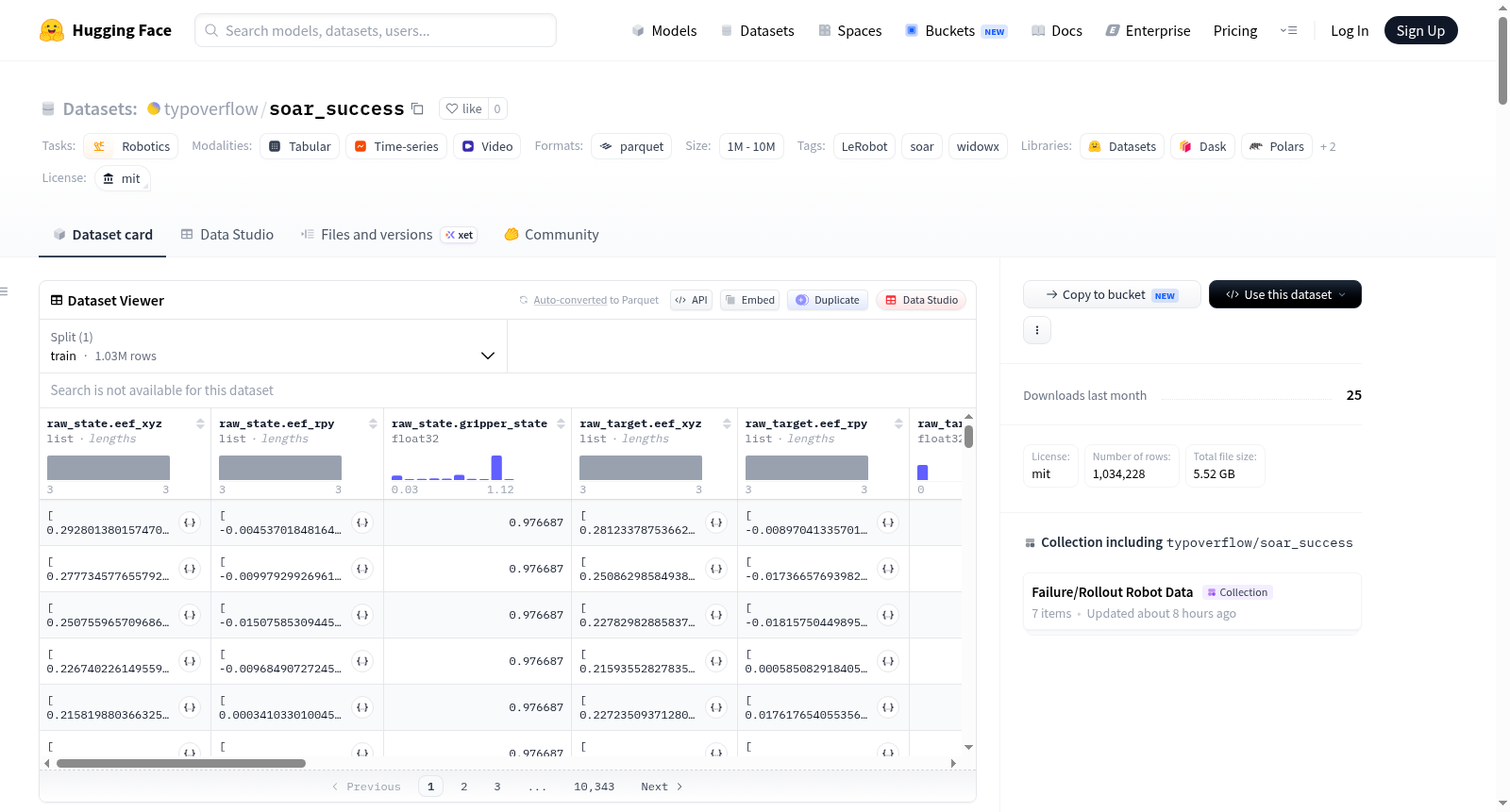Open the Community tab

pyautogui.click(x=551, y=234)
